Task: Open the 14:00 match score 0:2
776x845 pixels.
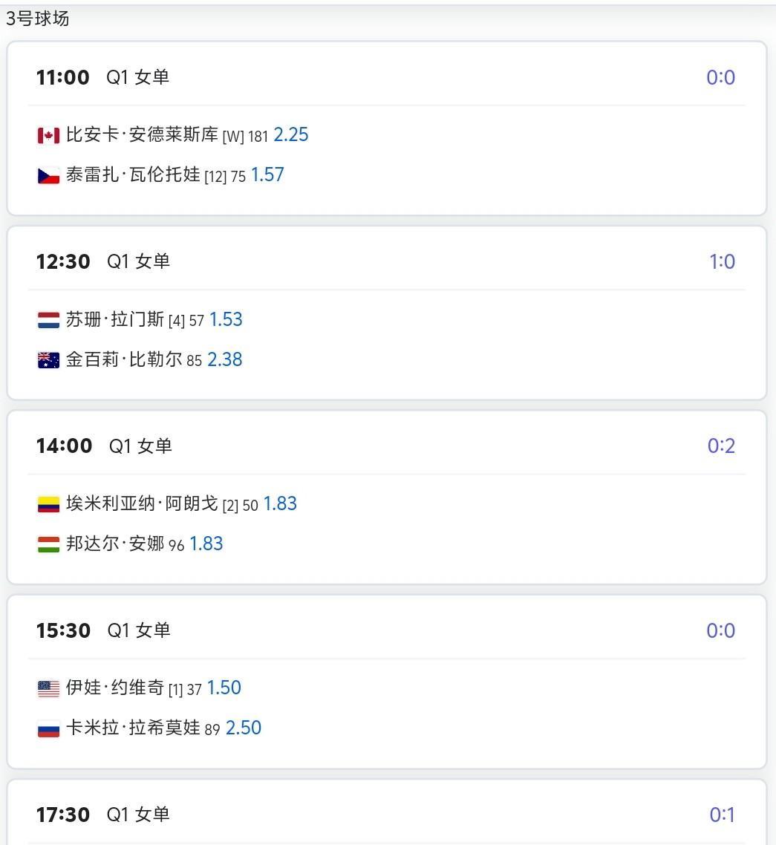Action: (721, 446)
